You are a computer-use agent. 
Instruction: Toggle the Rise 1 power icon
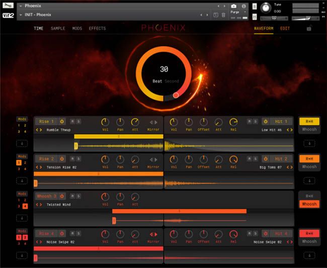62,121
